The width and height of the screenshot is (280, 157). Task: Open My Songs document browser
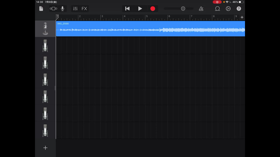click(x=41, y=8)
